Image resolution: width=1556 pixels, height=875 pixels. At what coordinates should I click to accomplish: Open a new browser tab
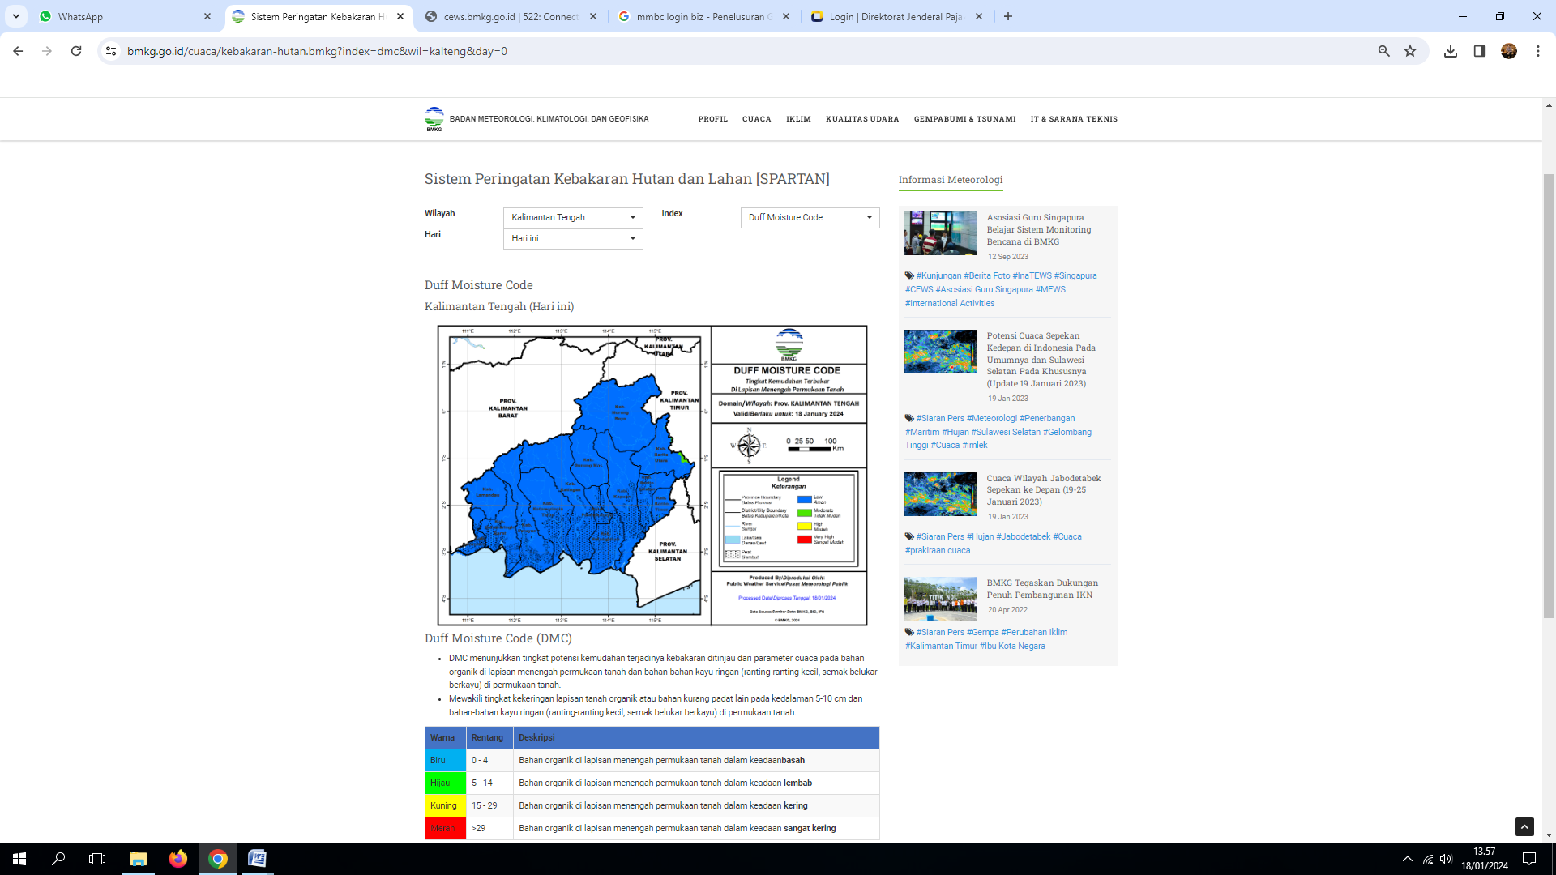[x=1008, y=16]
